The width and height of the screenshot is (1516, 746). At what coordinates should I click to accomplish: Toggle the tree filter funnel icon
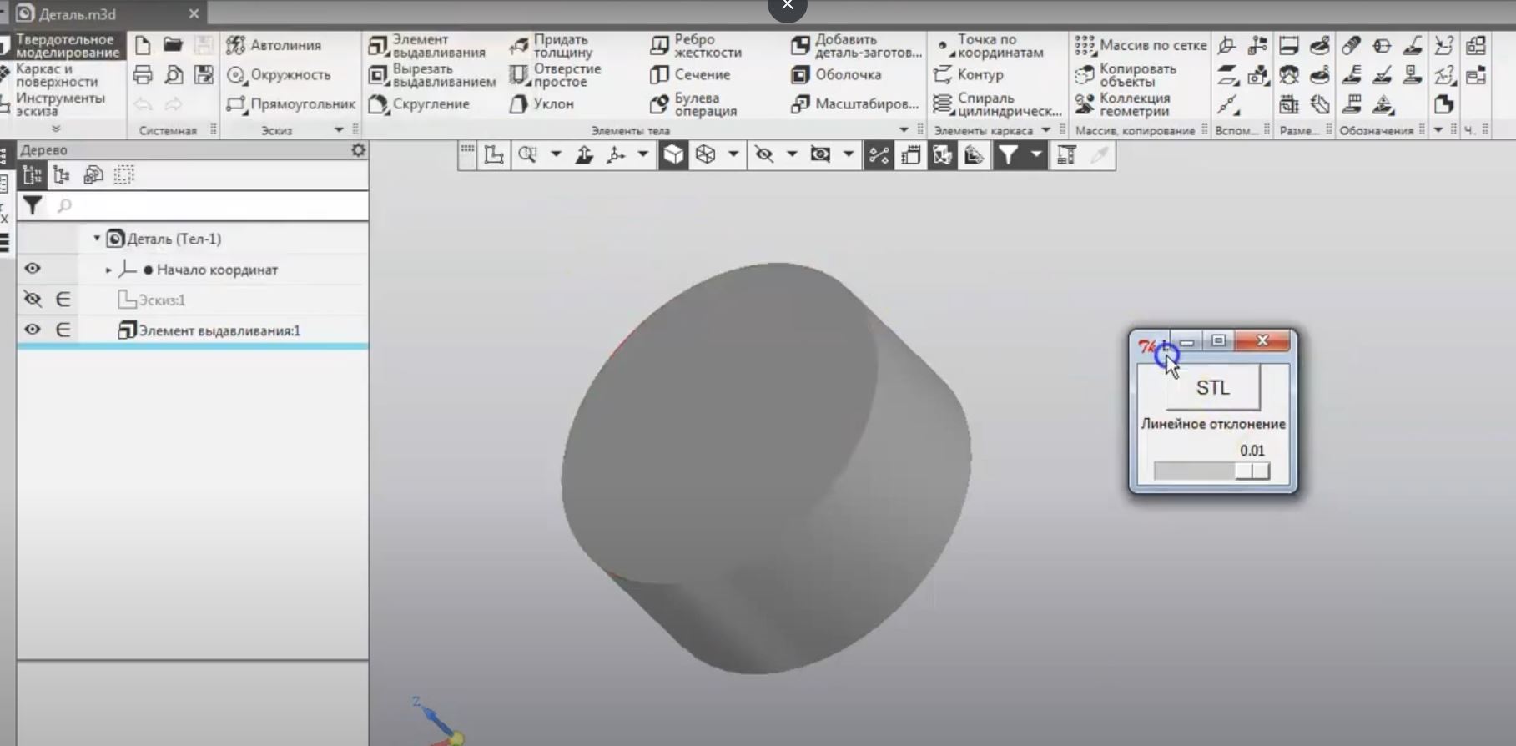tap(32, 206)
